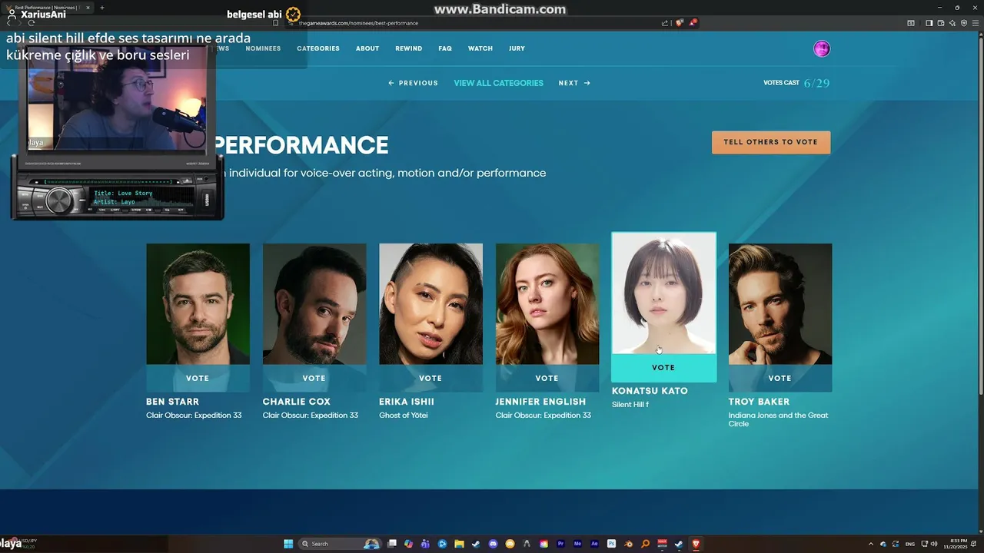The height and width of the screenshot is (553, 984).
Task: Vote for Ben Starr
Action: coord(198,378)
